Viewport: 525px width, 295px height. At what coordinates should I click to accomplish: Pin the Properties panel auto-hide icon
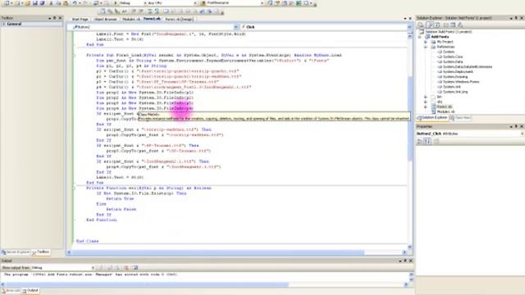coord(516,126)
